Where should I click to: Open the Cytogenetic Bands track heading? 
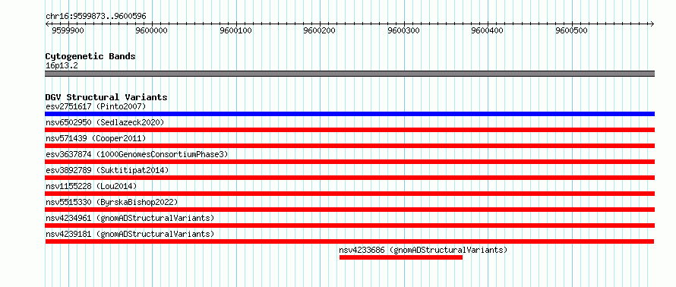pos(90,56)
